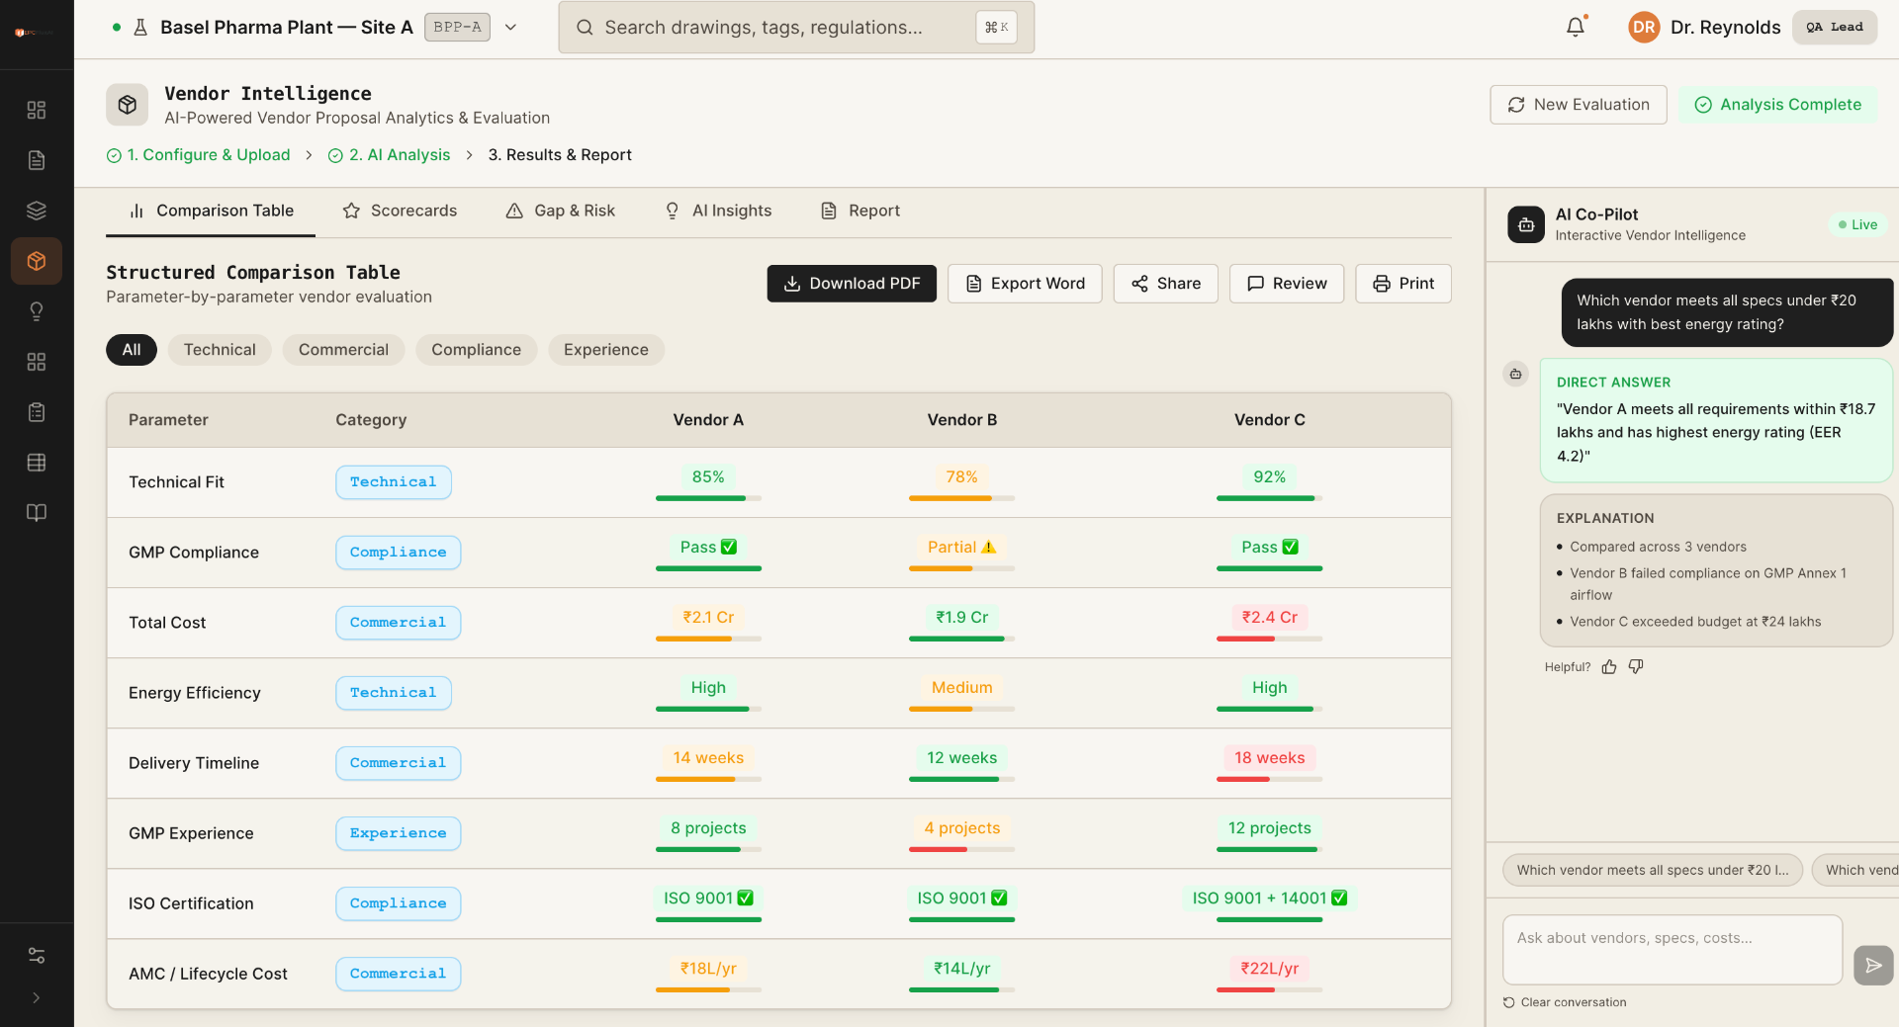This screenshot has height=1027, width=1899.
Task: Click the Share button
Action: pyautogui.click(x=1166, y=284)
